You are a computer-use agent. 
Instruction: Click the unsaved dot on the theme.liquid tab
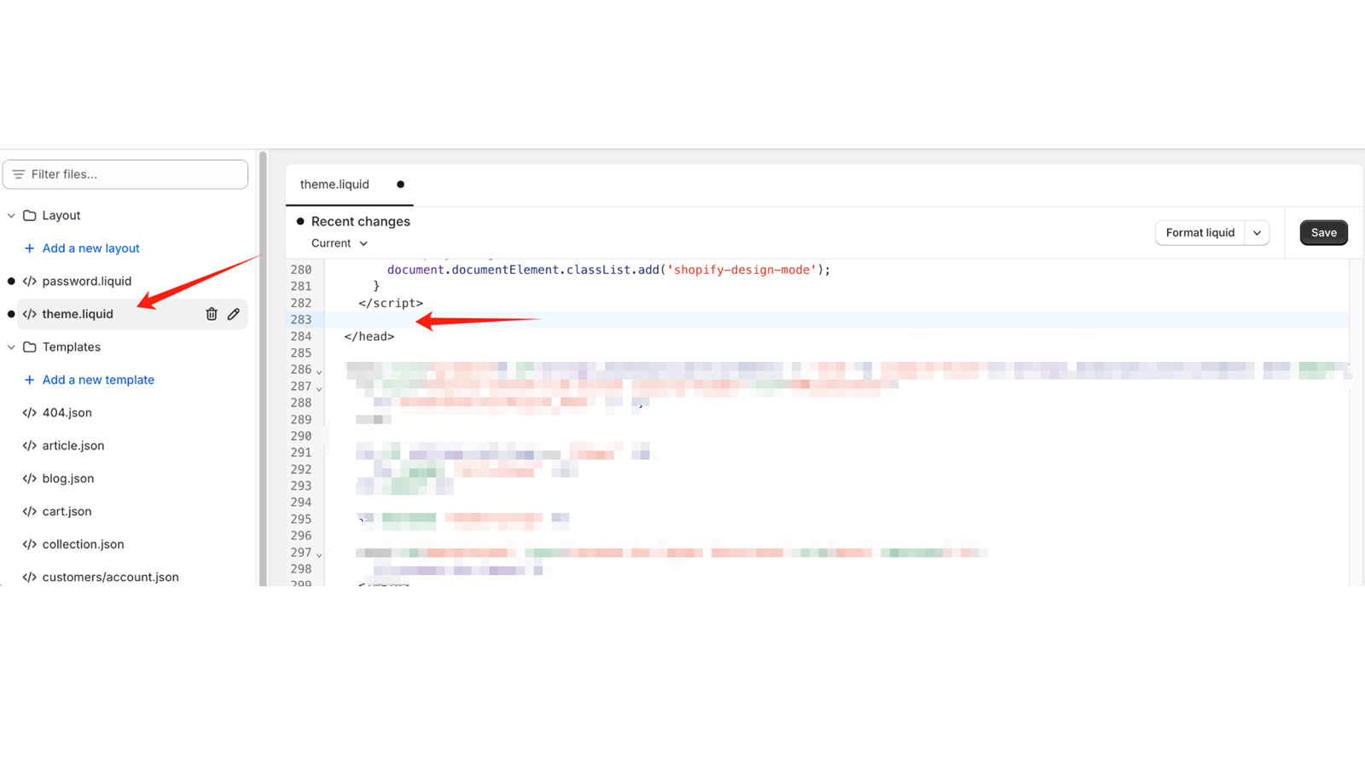400,184
